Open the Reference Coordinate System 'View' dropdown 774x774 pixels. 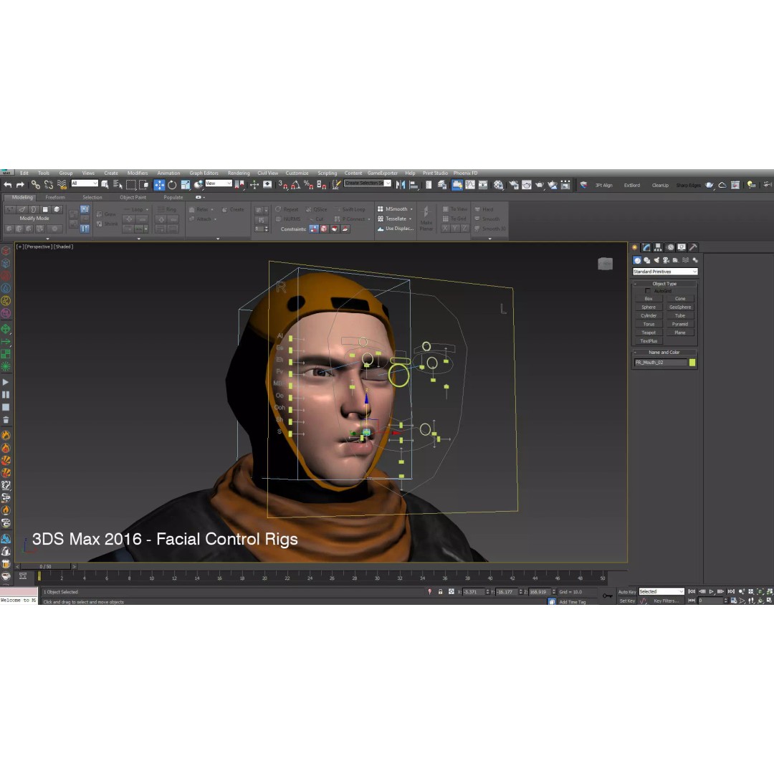pos(219,183)
